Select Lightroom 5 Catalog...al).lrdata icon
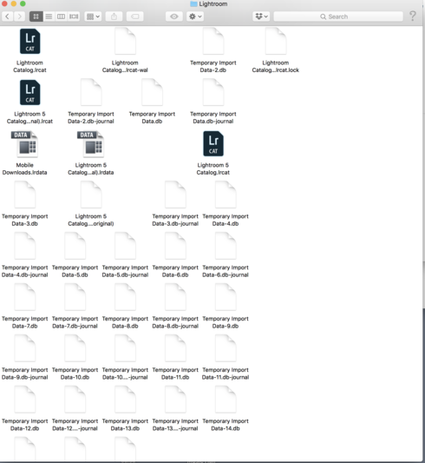The image size is (425, 463). 91,144
